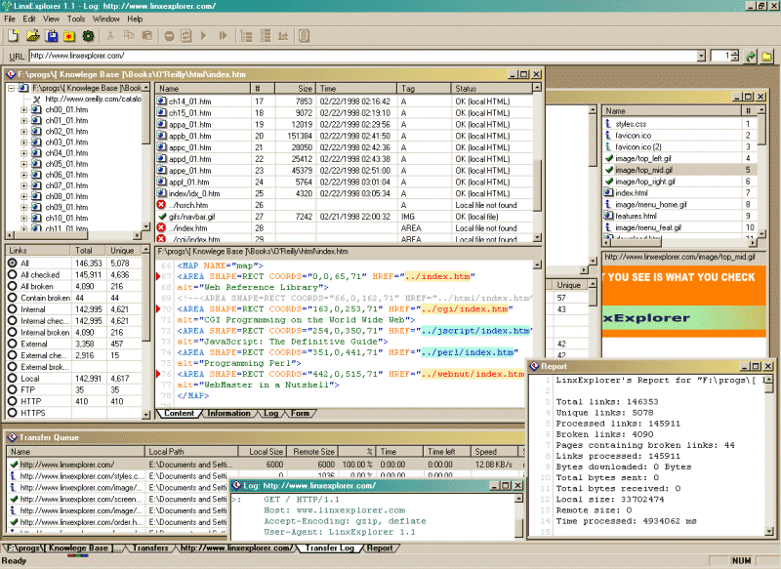Collapse the F:\progs root tree node
This screenshot has width=781, height=569.
[11, 88]
